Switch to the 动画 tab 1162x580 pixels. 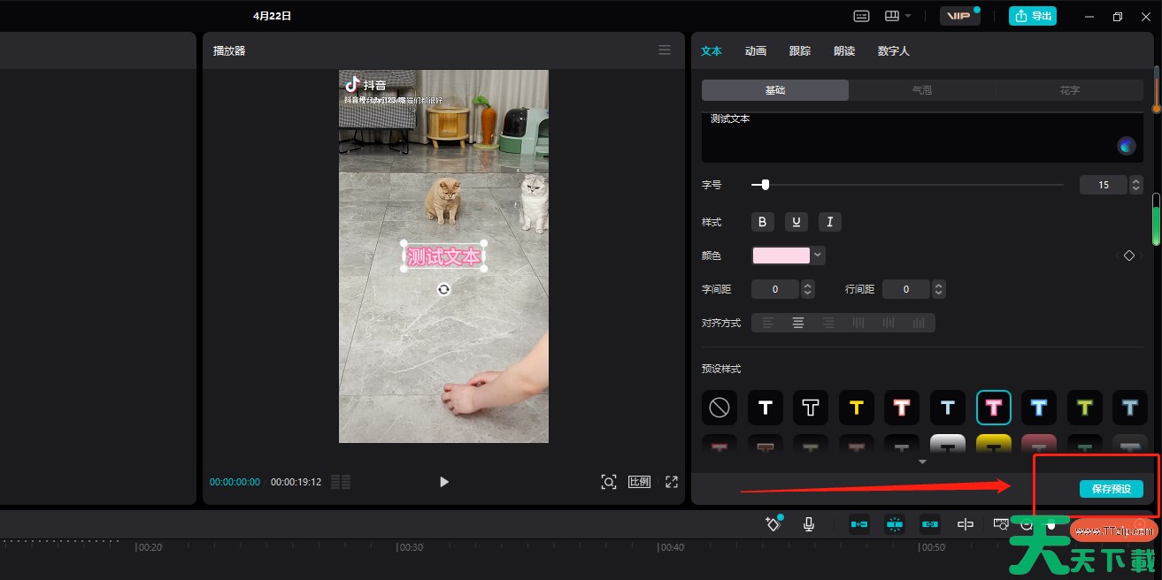click(x=755, y=51)
